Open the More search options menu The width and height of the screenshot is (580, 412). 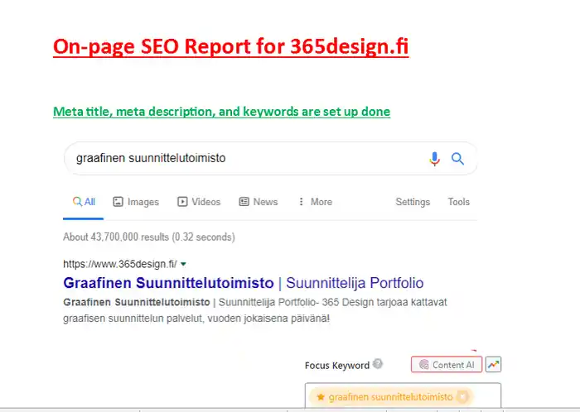315,202
